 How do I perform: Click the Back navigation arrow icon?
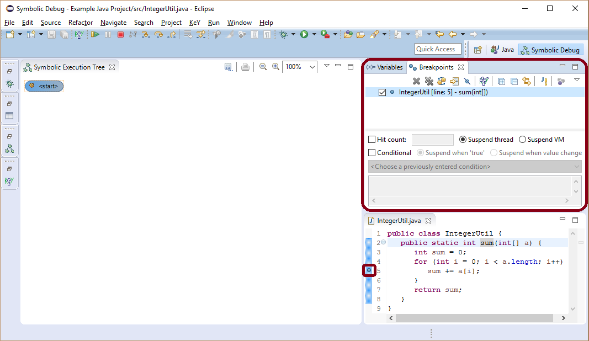click(x=453, y=35)
